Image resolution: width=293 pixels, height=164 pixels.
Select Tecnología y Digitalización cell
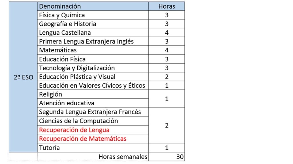click(x=77, y=68)
